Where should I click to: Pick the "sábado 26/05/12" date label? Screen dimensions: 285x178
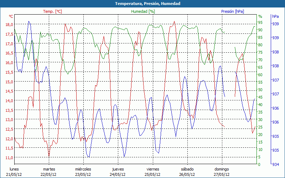point(187,172)
